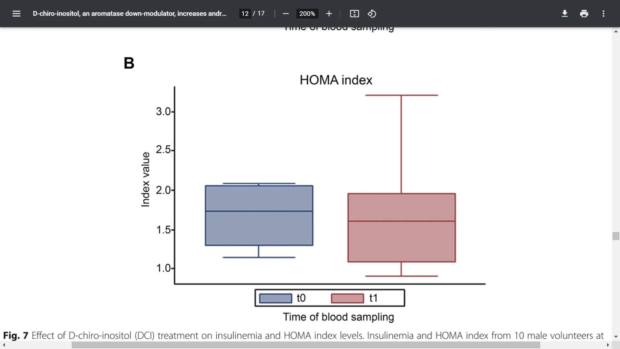Click the horizontal scrollbar left arrow

pyautogui.click(x=4, y=345)
